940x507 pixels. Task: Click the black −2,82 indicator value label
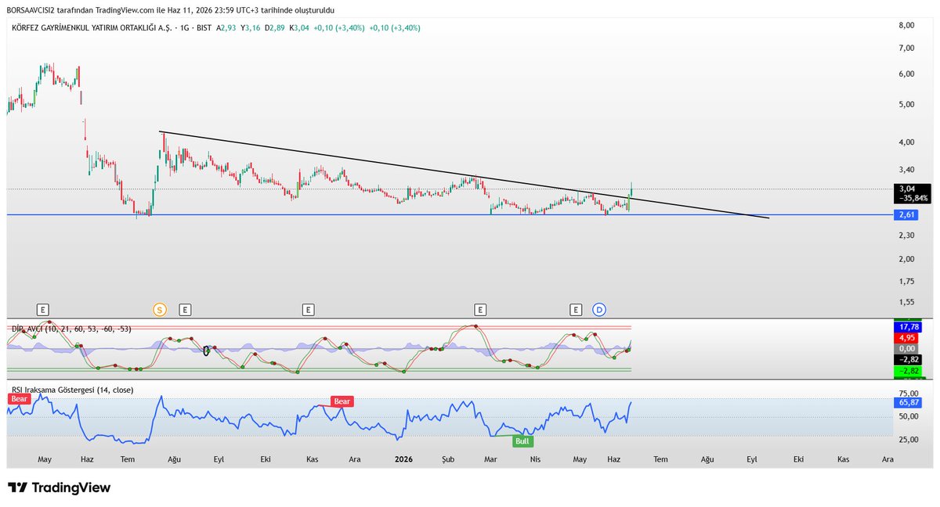(909, 359)
